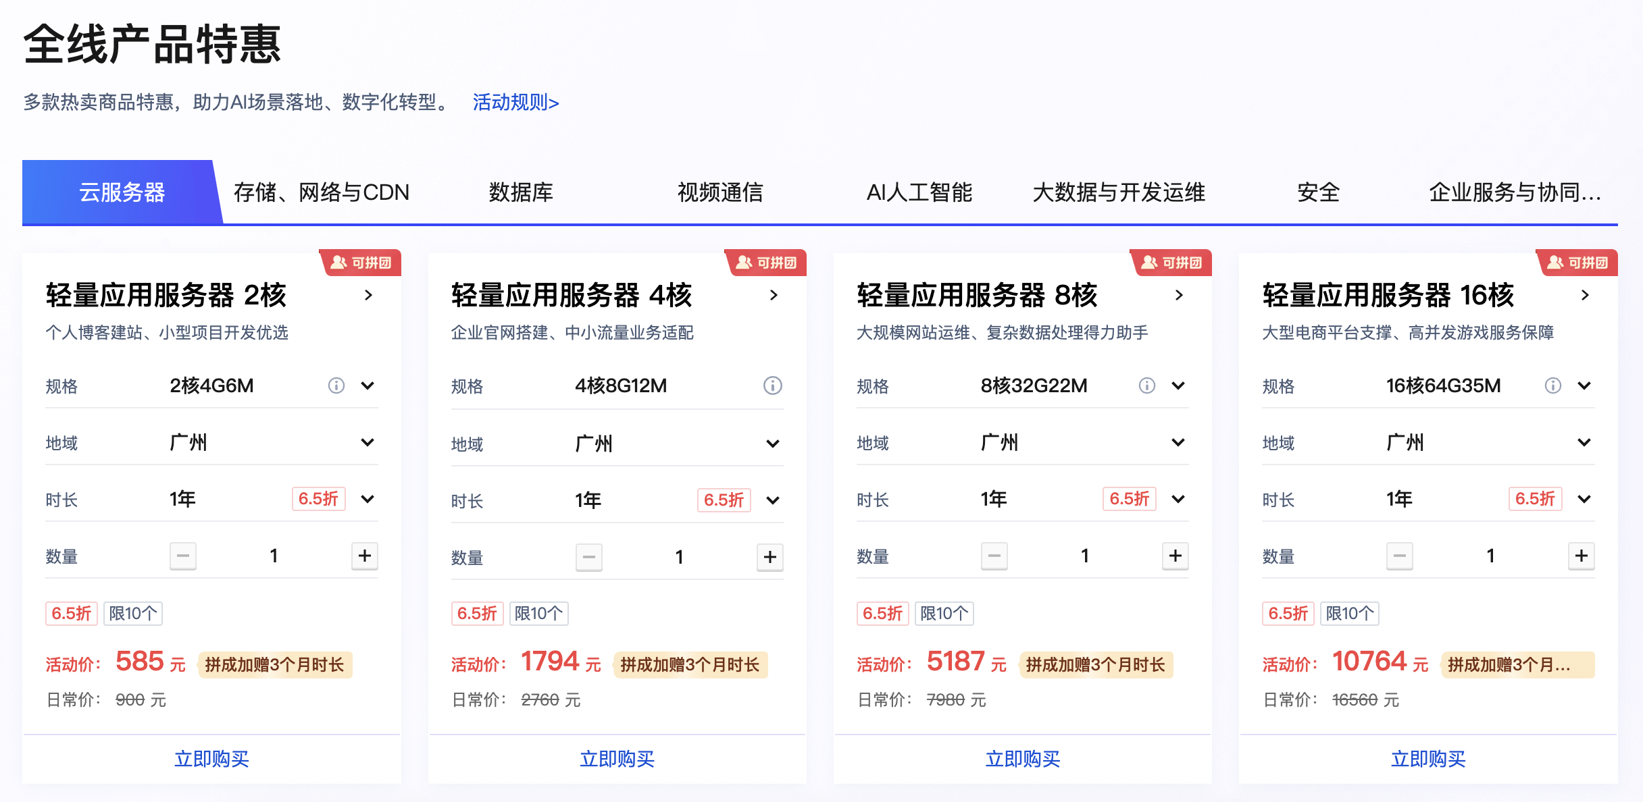The width and height of the screenshot is (1643, 802).
Task: Click 可拼团 badge on 4核 server card
Action: [767, 263]
